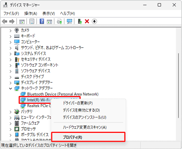The image size is (182, 149).
Task: Toggle the console tree pane icon
Action: click(x=22, y=22)
